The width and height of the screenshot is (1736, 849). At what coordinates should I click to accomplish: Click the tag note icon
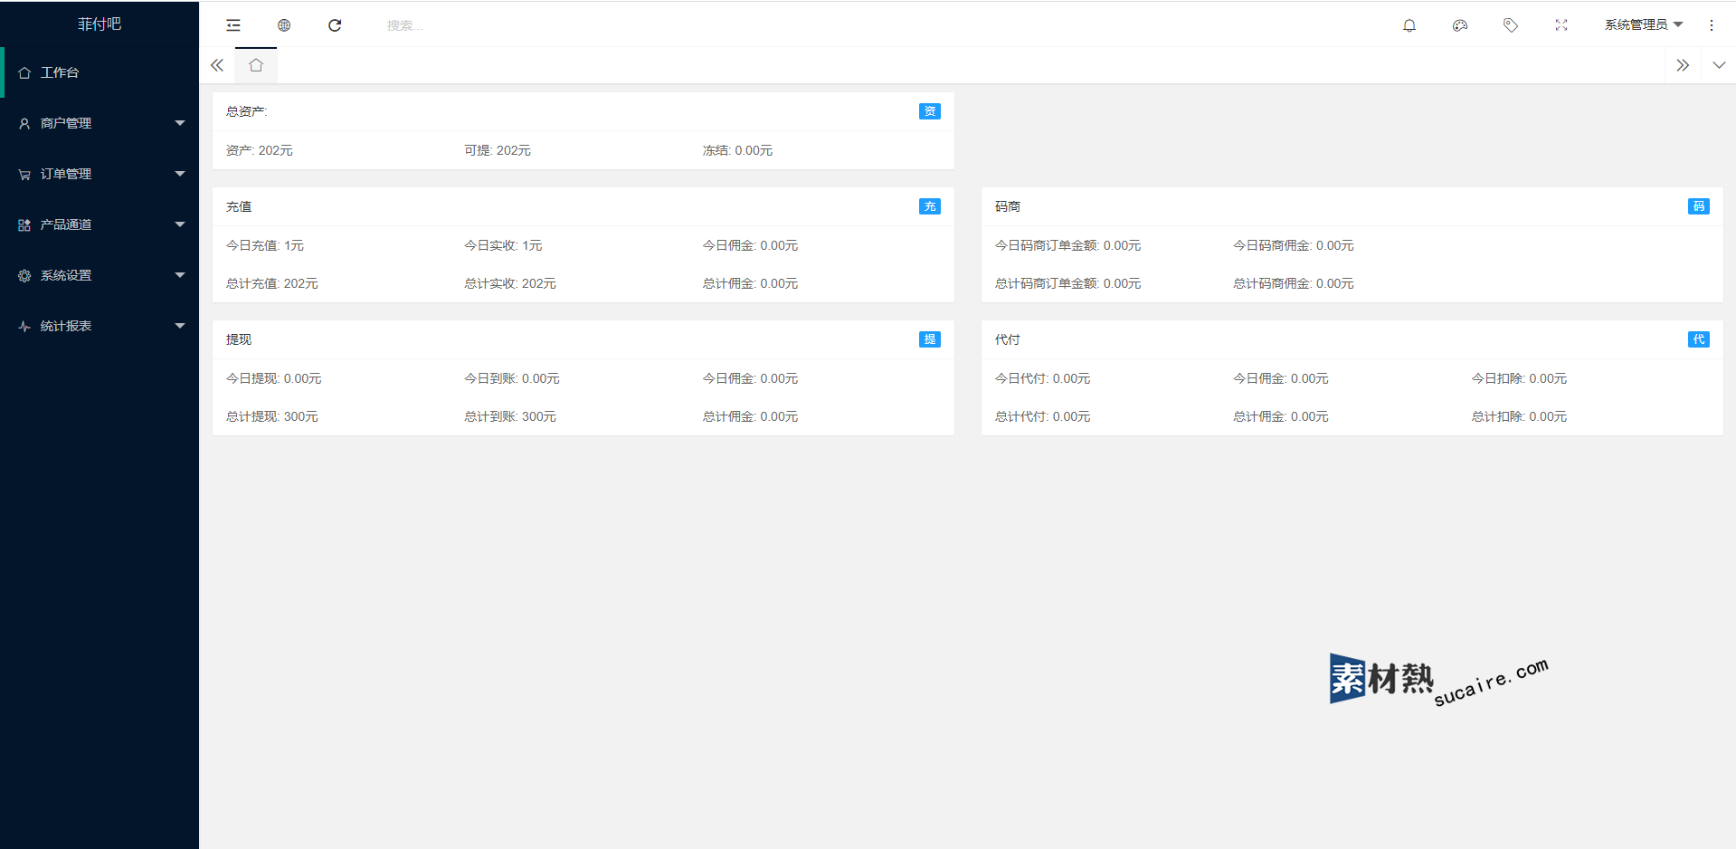pos(1511,25)
